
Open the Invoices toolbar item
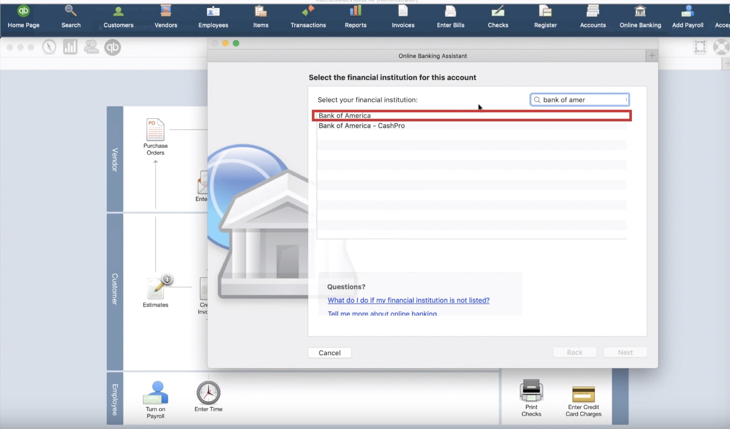point(403,17)
